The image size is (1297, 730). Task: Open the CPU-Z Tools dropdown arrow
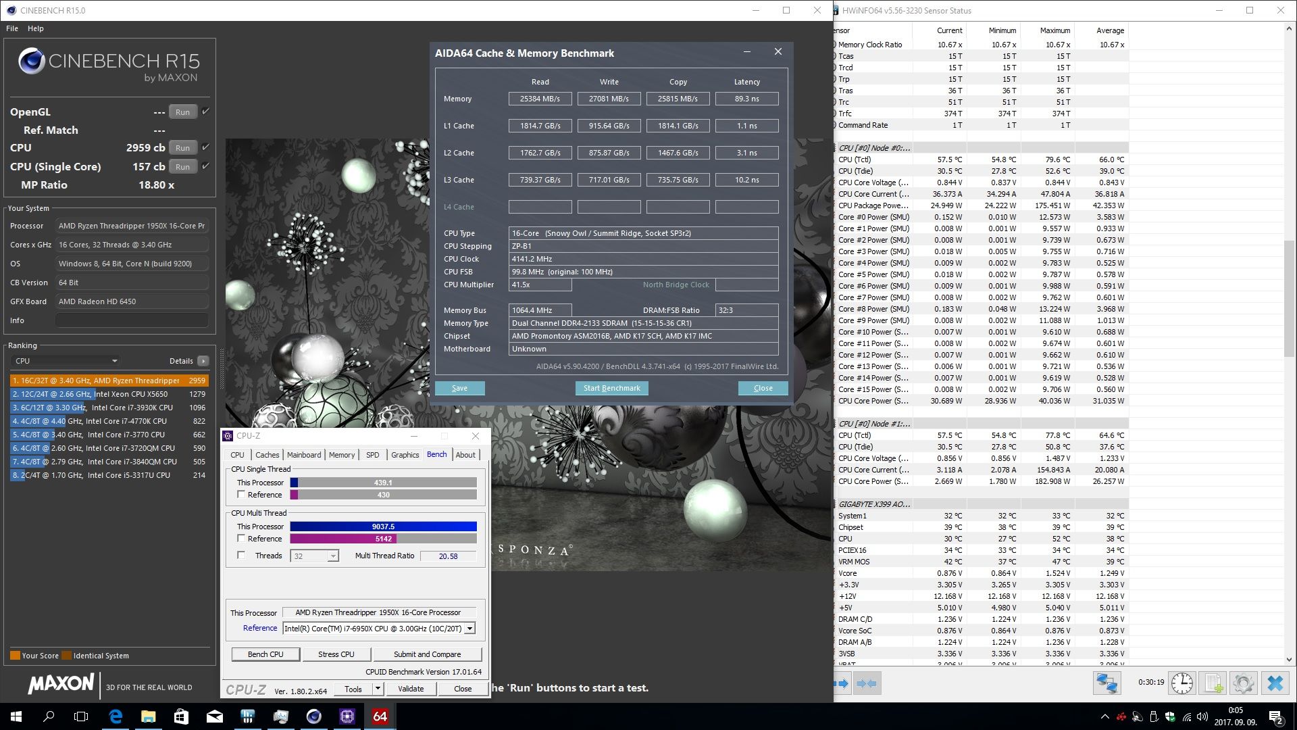378,689
